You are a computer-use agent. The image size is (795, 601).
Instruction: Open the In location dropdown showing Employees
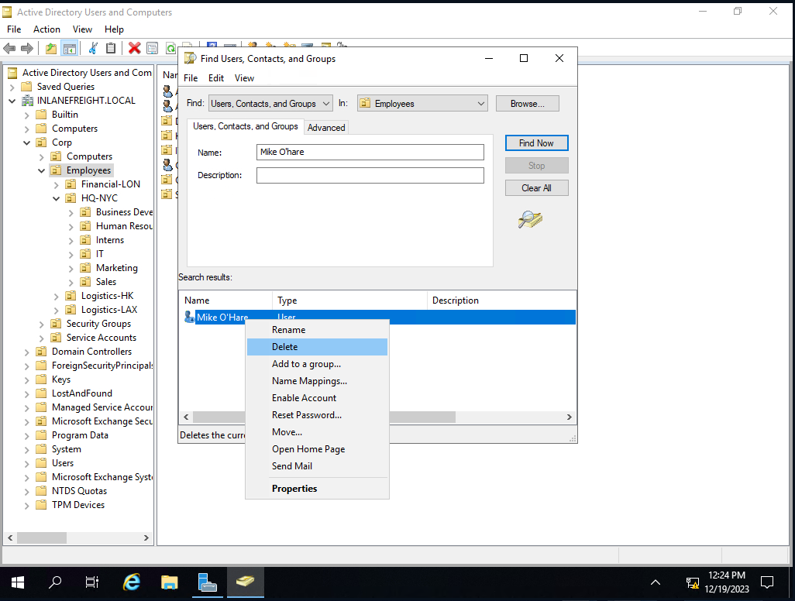422,103
